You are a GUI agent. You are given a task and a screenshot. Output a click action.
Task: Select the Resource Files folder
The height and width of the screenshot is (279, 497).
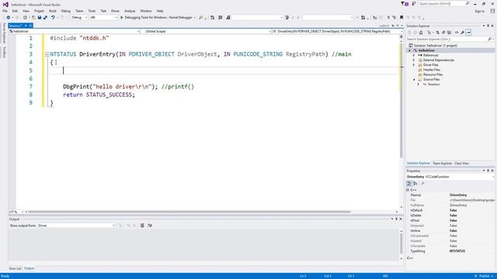pyautogui.click(x=433, y=74)
